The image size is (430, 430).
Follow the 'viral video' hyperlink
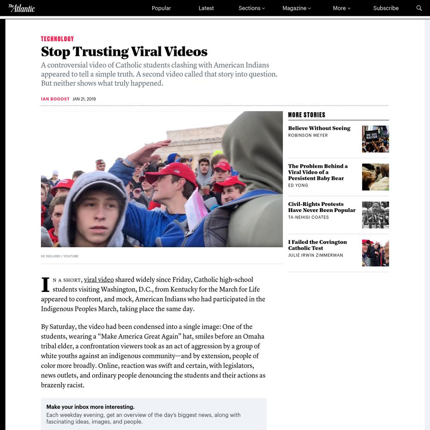(x=99, y=280)
